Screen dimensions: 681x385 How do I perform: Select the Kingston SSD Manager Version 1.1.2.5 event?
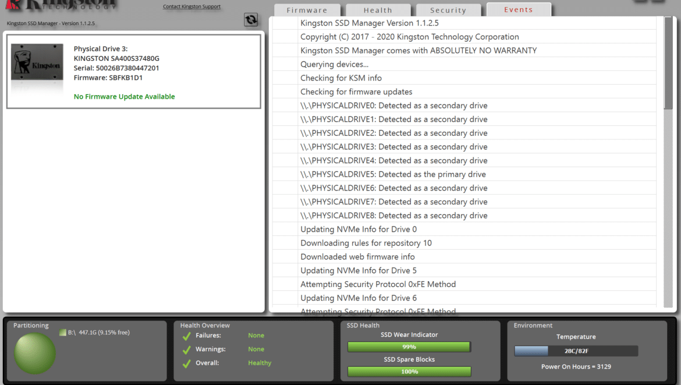click(464, 23)
